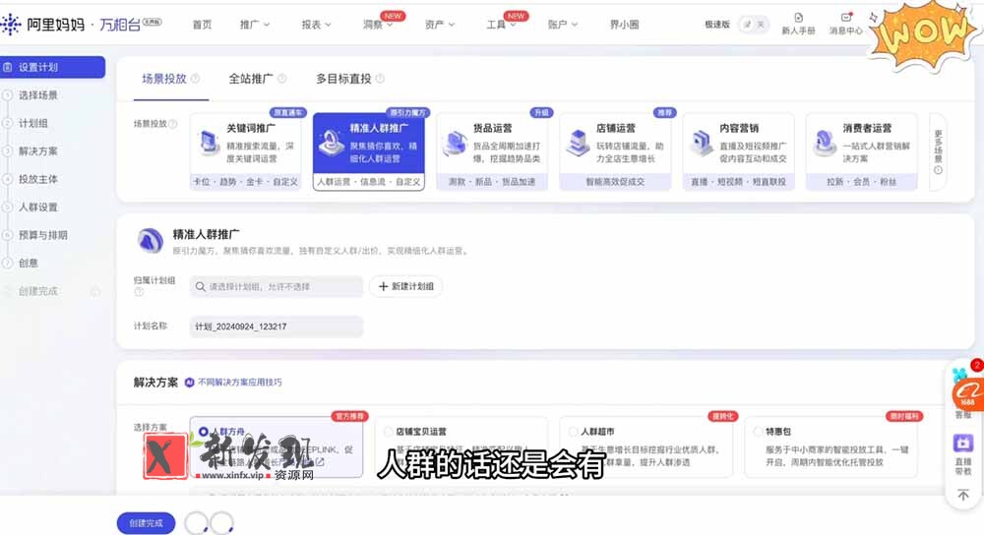Click the 精准人群推广 card icon

(331, 143)
